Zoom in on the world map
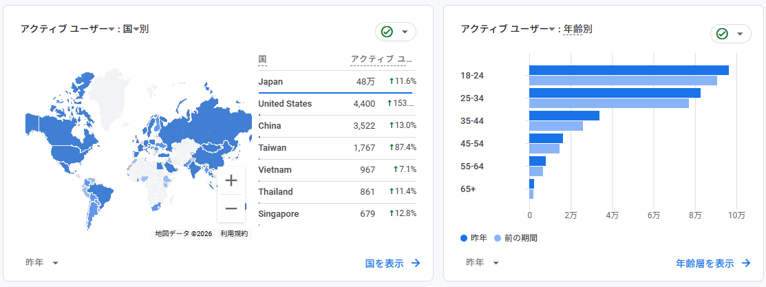 tap(231, 180)
